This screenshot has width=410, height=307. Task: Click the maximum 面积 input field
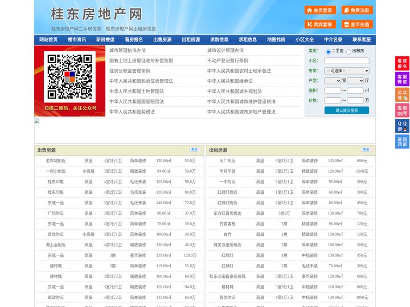pos(355,90)
